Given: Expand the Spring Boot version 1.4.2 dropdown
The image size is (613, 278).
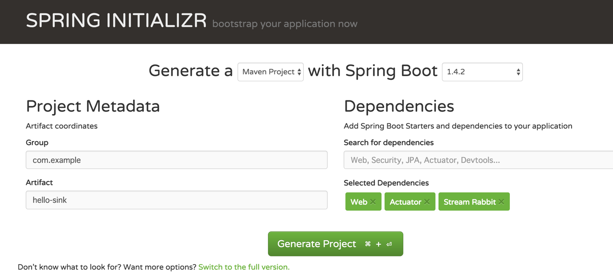Looking at the screenshot, I should [479, 72].
